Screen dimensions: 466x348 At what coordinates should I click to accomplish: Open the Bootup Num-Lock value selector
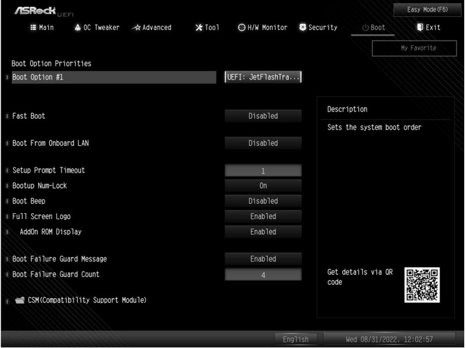pyautogui.click(x=263, y=186)
